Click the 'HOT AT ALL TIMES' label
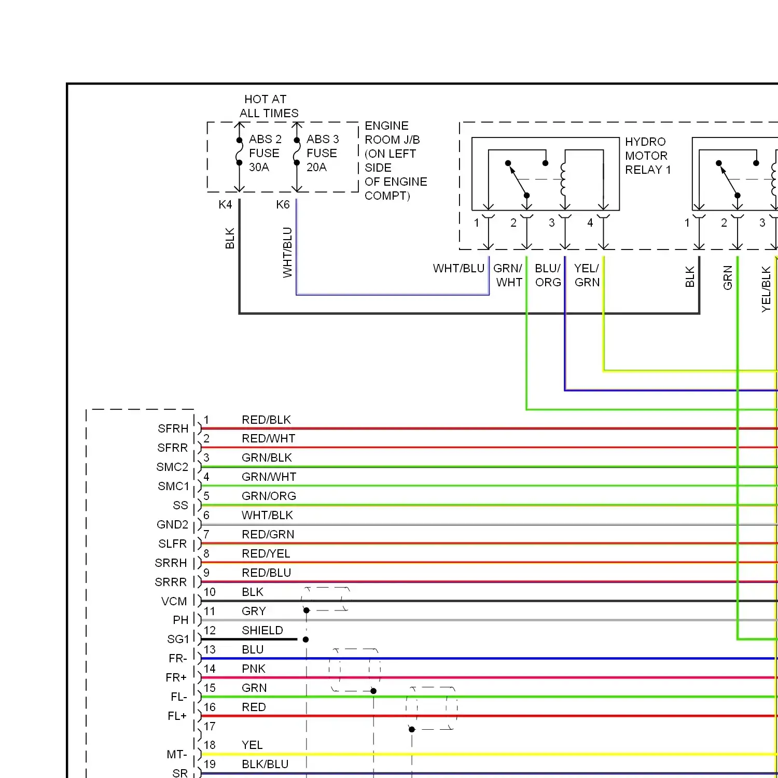 pyautogui.click(x=269, y=106)
